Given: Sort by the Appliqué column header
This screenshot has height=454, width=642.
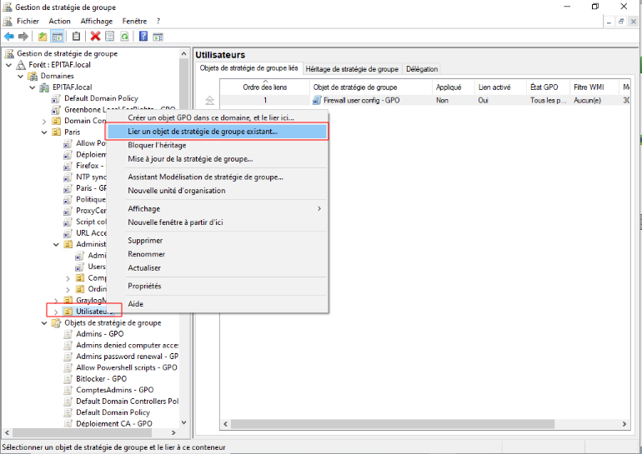Looking at the screenshot, I should (449, 87).
